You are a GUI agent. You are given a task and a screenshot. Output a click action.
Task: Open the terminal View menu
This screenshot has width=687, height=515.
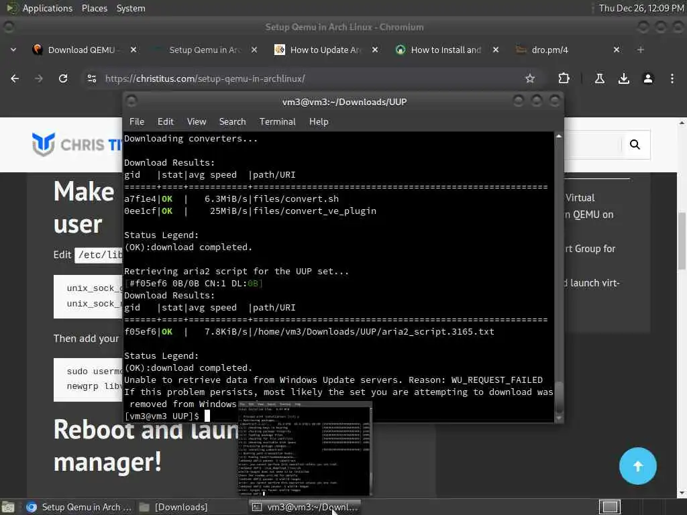(x=197, y=122)
